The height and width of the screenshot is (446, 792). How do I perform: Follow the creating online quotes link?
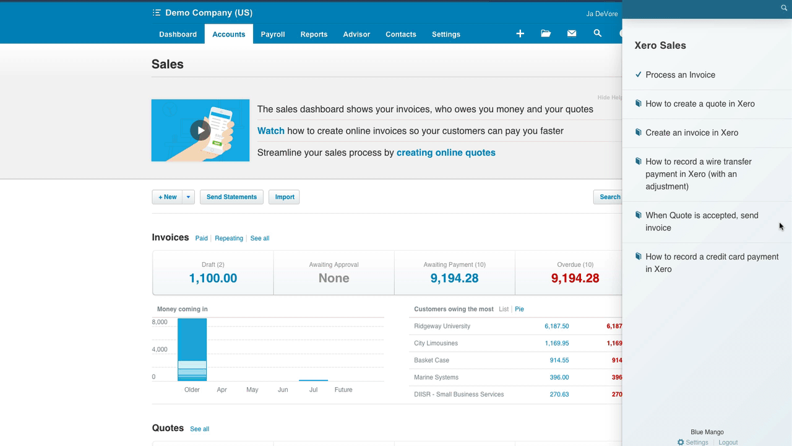[445, 152]
